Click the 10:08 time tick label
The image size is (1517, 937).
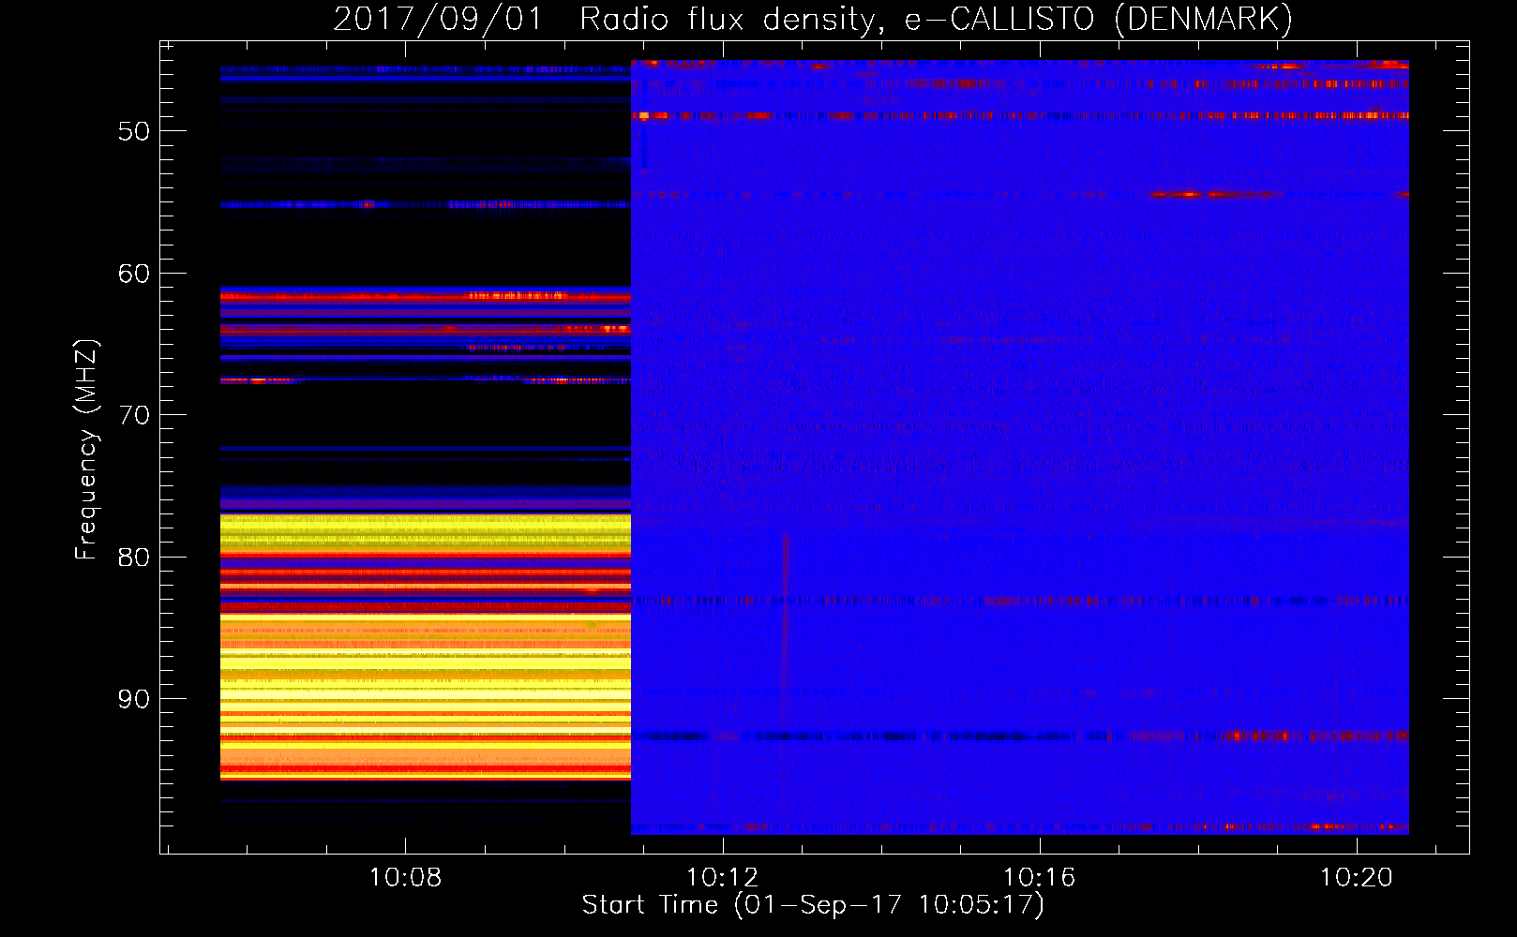(x=405, y=877)
